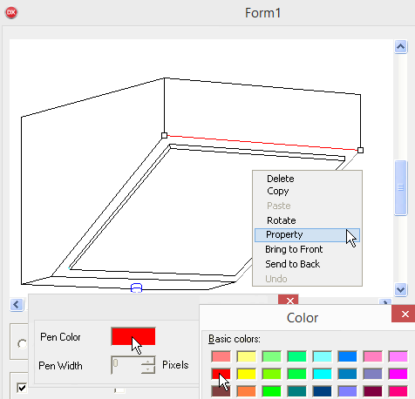
Task: Close the pen property panel
Action: click(x=289, y=301)
